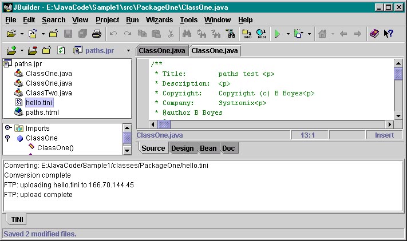Screen dimensions: 407x241
Task: Click the binoculars Find icon
Action: click(x=186, y=34)
